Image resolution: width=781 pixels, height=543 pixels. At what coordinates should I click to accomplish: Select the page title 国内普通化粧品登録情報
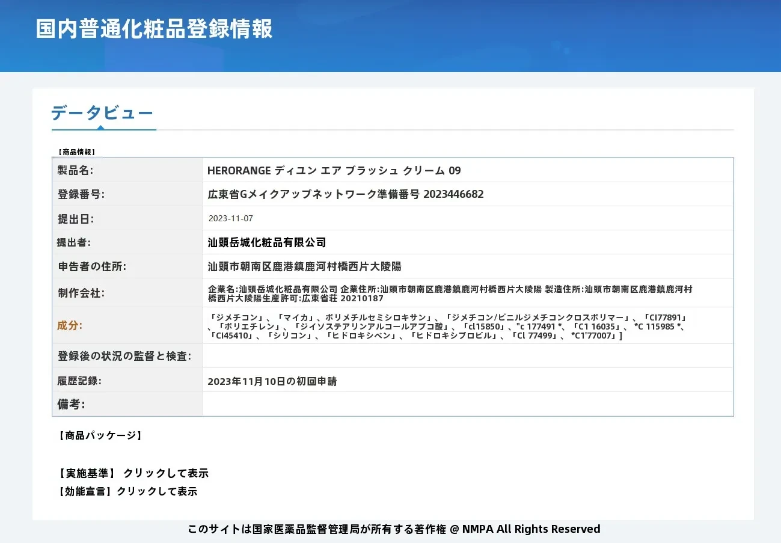pos(154,29)
